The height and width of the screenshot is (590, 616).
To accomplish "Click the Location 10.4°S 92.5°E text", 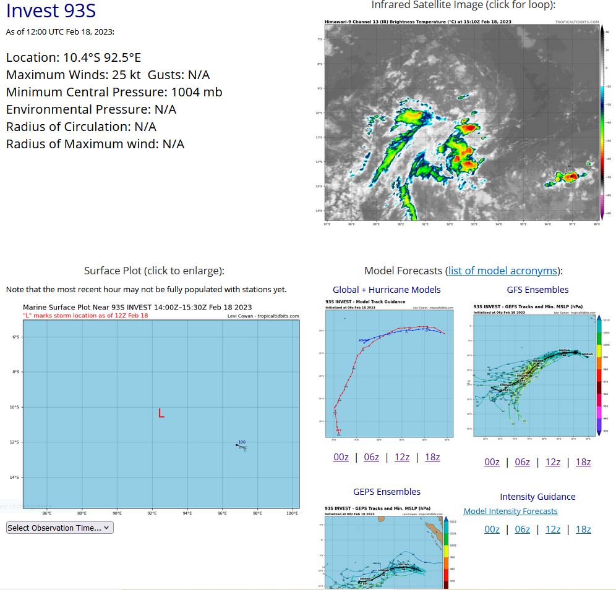I will click(x=74, y=57).
